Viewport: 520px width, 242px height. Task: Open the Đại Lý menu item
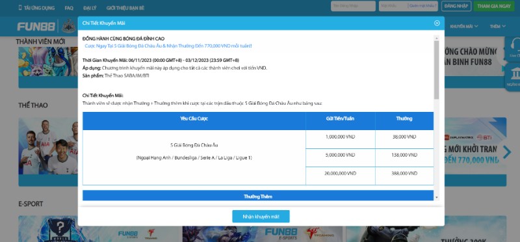click(x=90, y=8)
